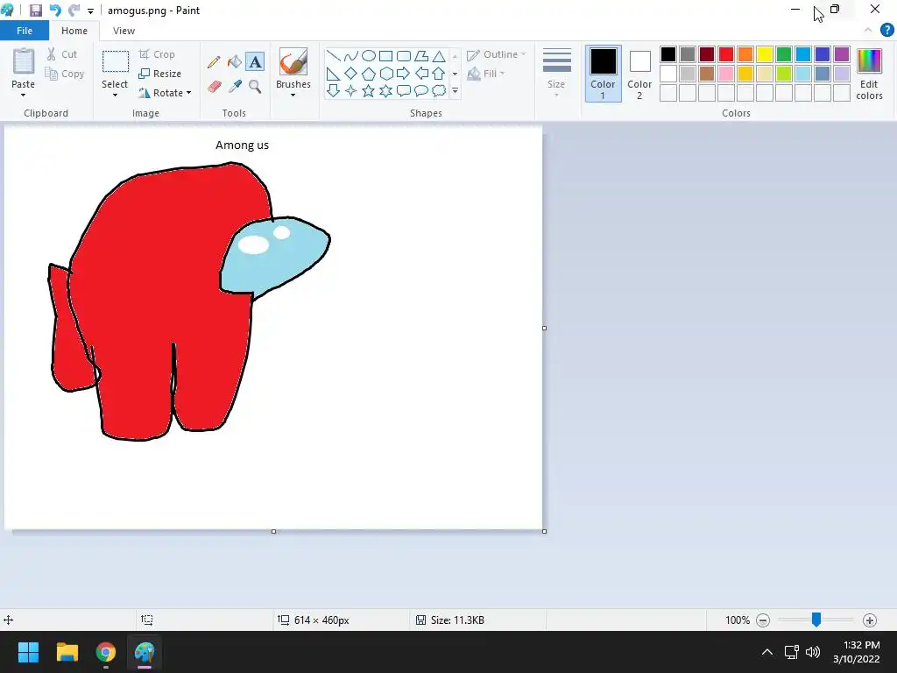897x673 pixels.
Task: Open Edit colors dialog
Action: click(869, 74)
